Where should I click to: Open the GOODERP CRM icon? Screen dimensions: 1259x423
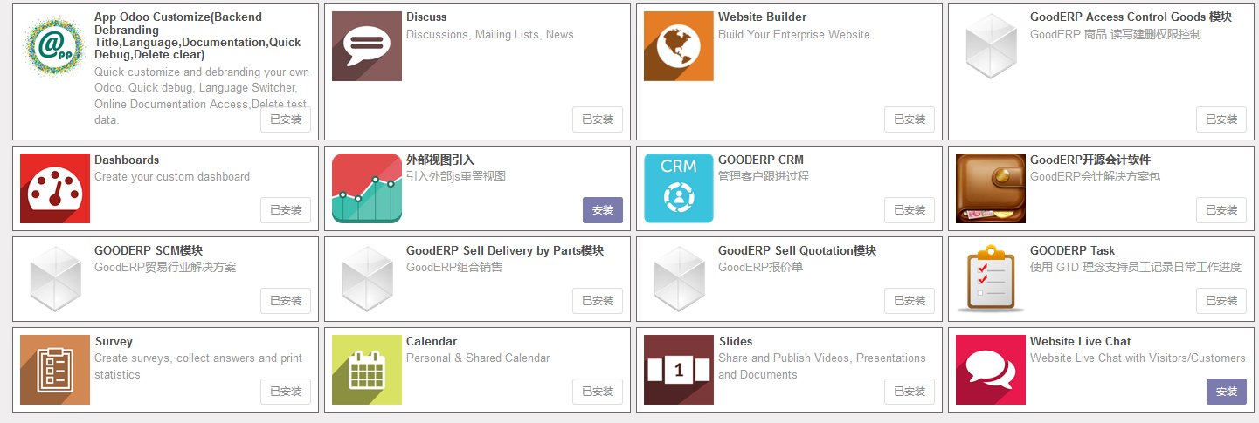pyautogui.click(x=679, y=188)
